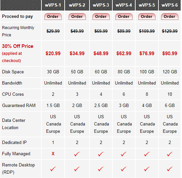This screenshot has width=182, height=178.
Task: Order the wVPS-4 plan
Action: [124, 17]
